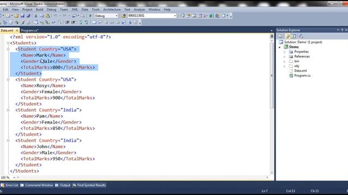The width and height of the screenshot is (348, 195).
Task: Open the Command Window panel
Action: [39, 185]
